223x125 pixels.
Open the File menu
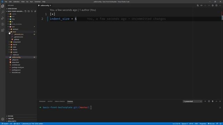tap(6, 2)
